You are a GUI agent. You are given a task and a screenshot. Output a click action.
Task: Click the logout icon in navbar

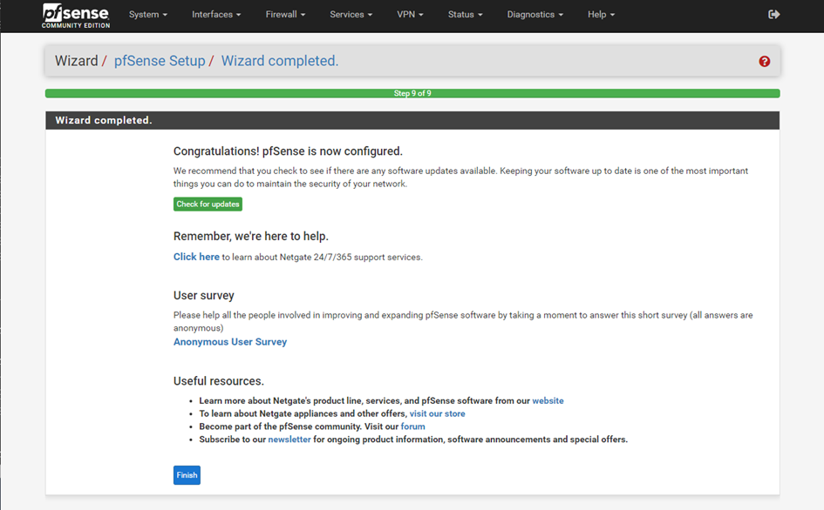(773, 14)
